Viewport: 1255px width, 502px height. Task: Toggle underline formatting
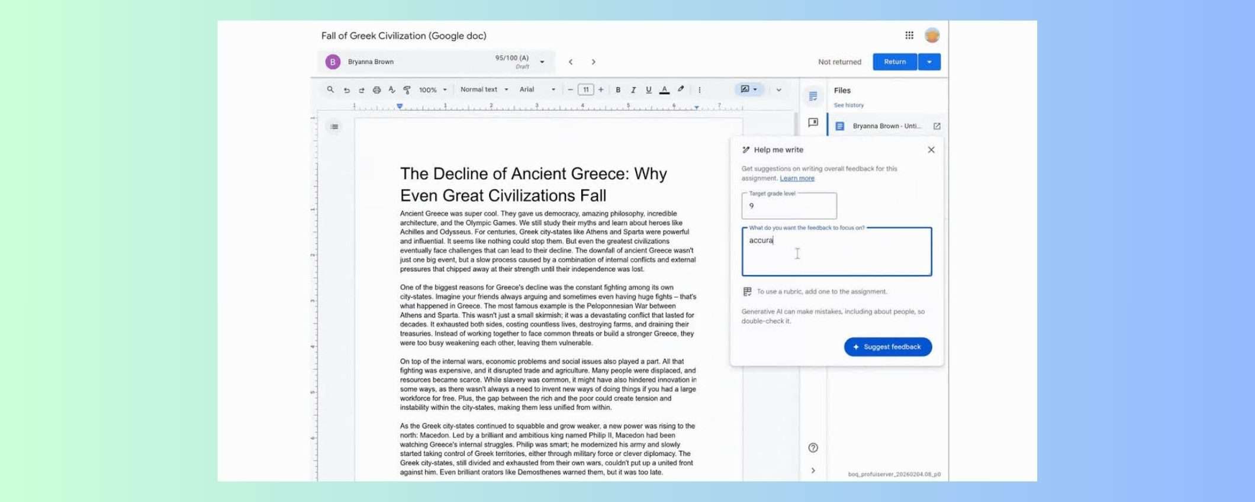(649, 90)
